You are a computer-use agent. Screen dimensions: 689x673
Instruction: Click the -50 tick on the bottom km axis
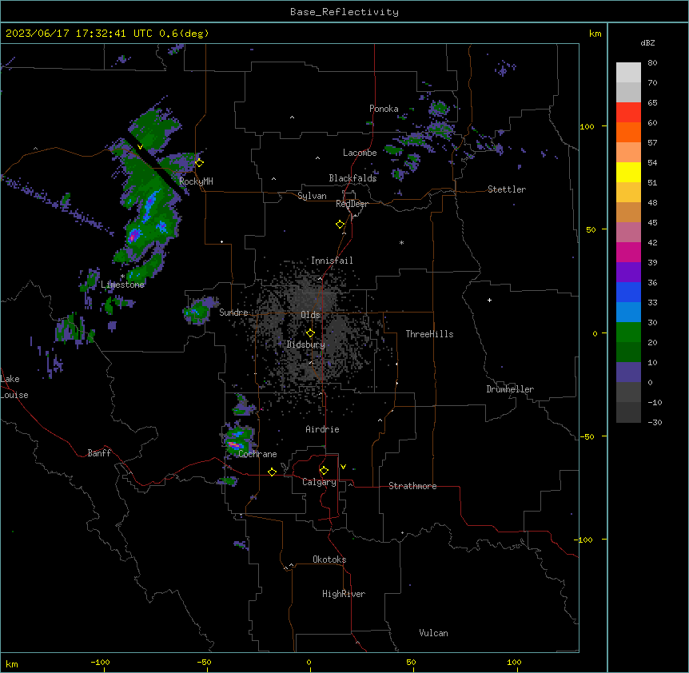[204, 662]
